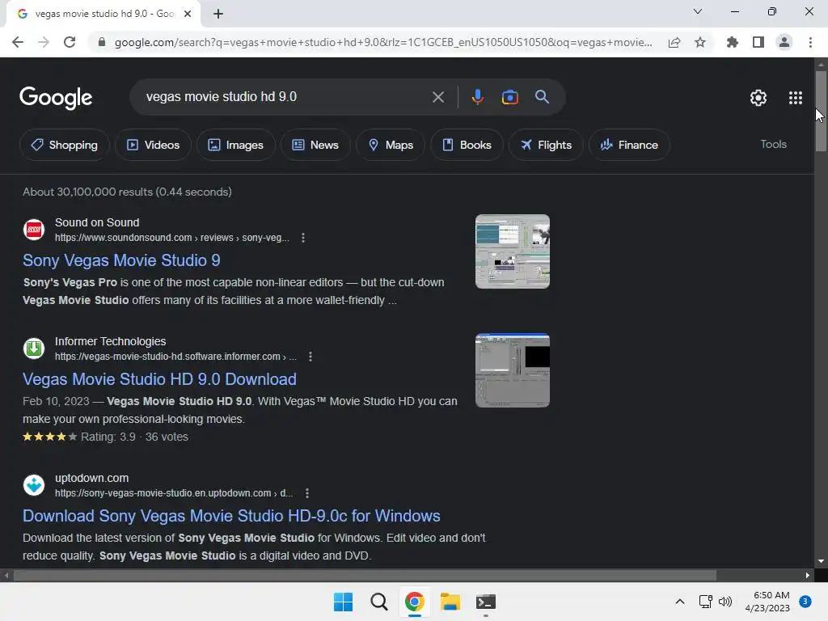Click the soundonsound.com URL breadcrumb
Screen dimensions: 828x621
172,238
